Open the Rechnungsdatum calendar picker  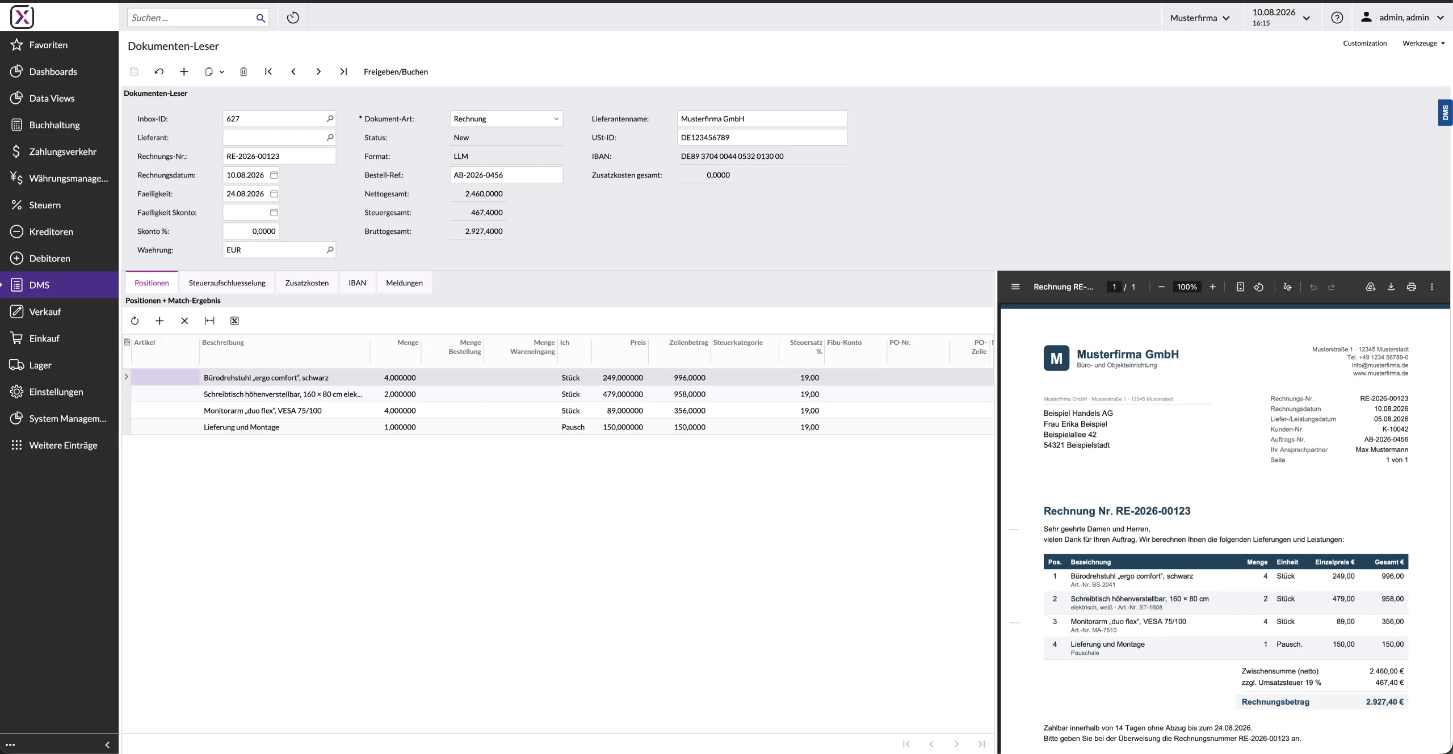(274, 175)
